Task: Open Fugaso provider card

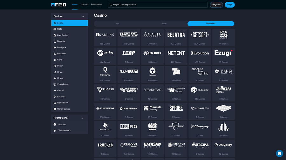Action: 105,93
